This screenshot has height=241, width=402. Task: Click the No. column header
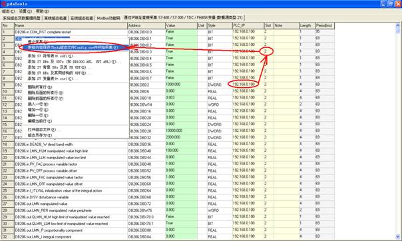click(x=8, y=25)
